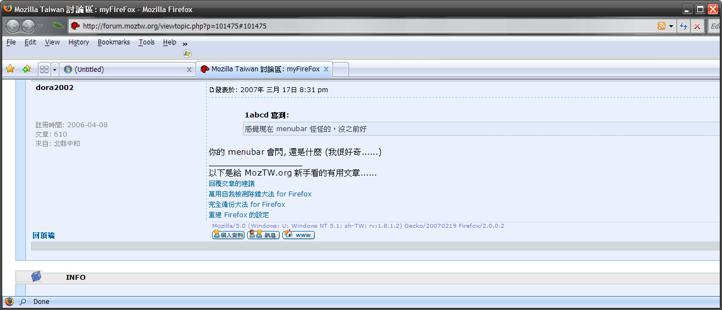
Task: Click the INFO section heading
Action: 76,277
